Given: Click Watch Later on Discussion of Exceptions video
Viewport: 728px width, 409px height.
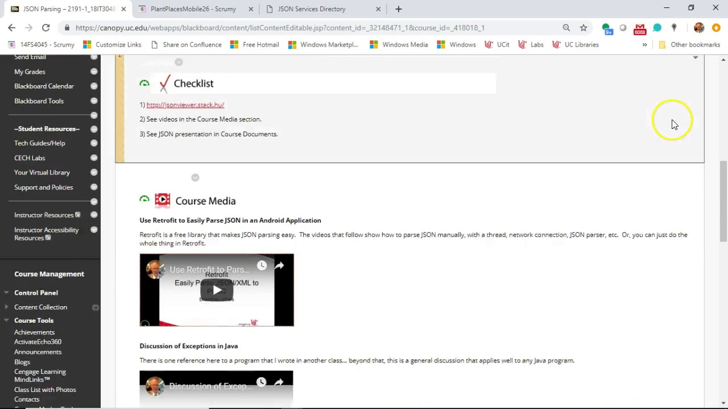Looking at the screenshot, I should point(261,382).
